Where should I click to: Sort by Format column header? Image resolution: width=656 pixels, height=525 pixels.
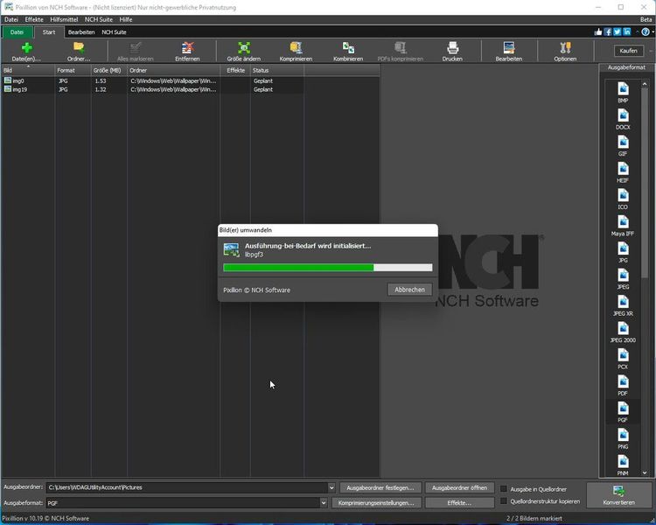73,70
